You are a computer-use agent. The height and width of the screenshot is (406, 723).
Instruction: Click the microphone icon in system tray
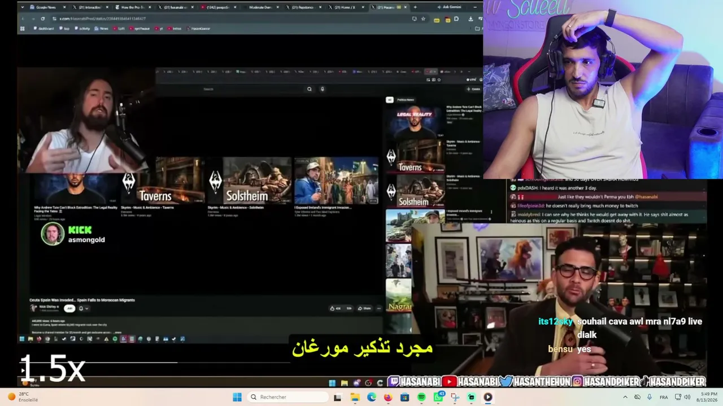pos(650,397)
